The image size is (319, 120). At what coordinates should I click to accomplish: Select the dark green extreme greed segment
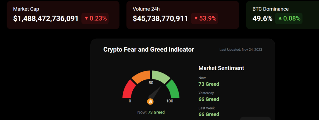(173, 89)
